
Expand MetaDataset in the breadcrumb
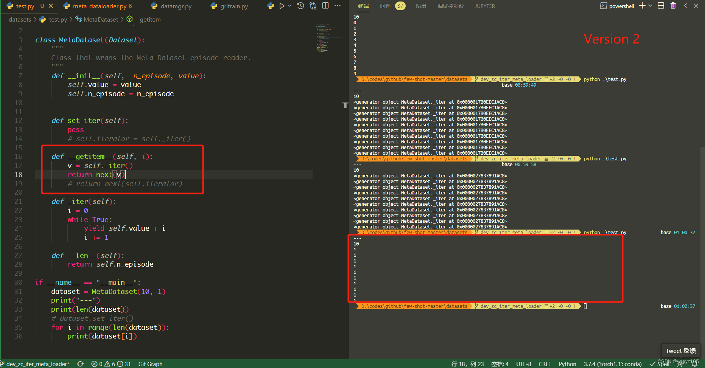click(x=101, y=19)
